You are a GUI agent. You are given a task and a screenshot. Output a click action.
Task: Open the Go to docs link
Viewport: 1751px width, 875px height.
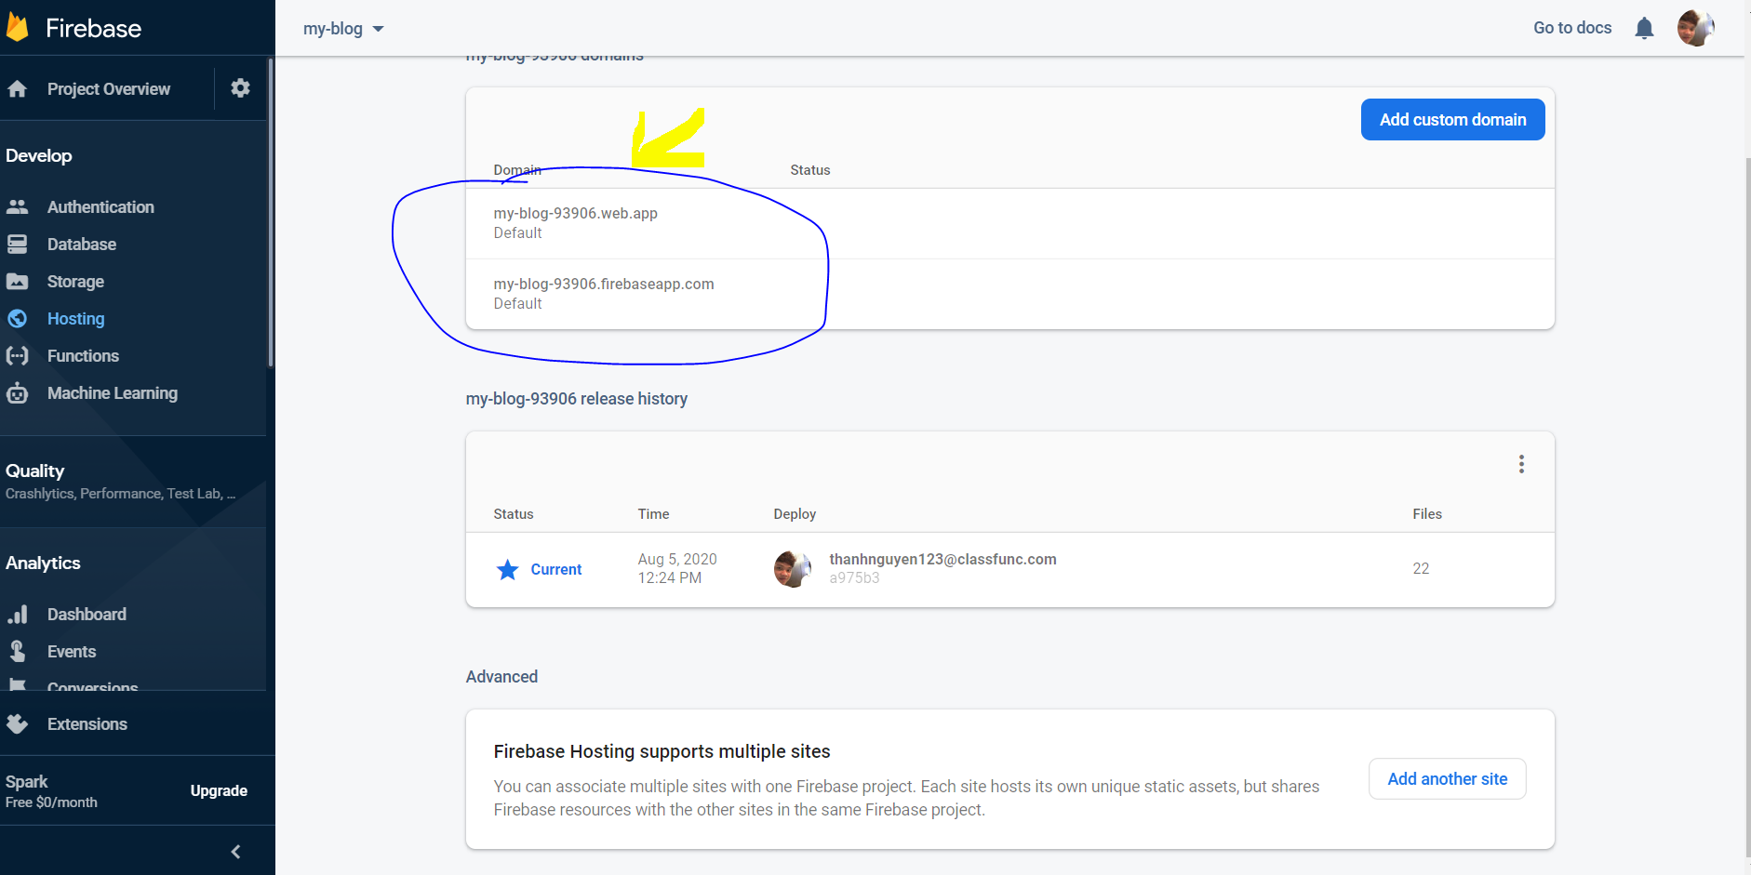[x=1571, y=28]
